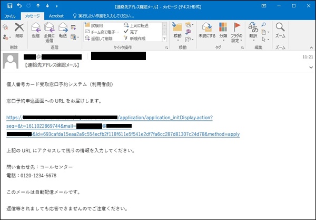Select the 完了 (Done) quick step
The image size is (316, 220).
pyautogui.click(x=134, y=31)
